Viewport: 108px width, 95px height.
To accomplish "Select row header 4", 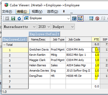I will tap(15, 66).
